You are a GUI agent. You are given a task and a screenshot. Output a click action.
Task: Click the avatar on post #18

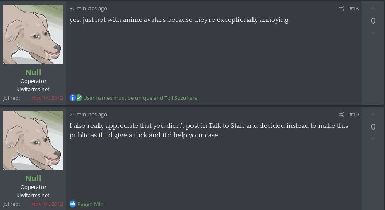(x=33, y=34)
